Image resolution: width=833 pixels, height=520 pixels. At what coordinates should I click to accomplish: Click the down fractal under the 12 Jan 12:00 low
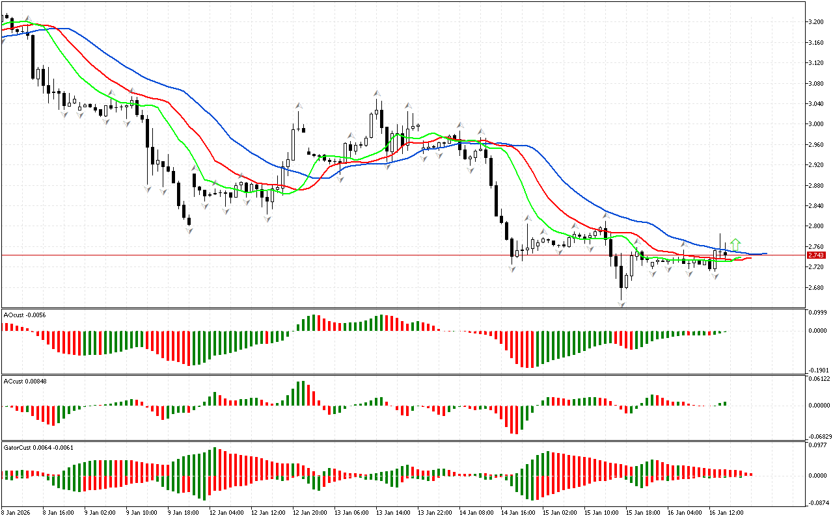pos(267,219)
